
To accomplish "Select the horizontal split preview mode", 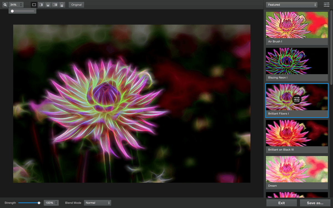I will (x=48, y=5).
